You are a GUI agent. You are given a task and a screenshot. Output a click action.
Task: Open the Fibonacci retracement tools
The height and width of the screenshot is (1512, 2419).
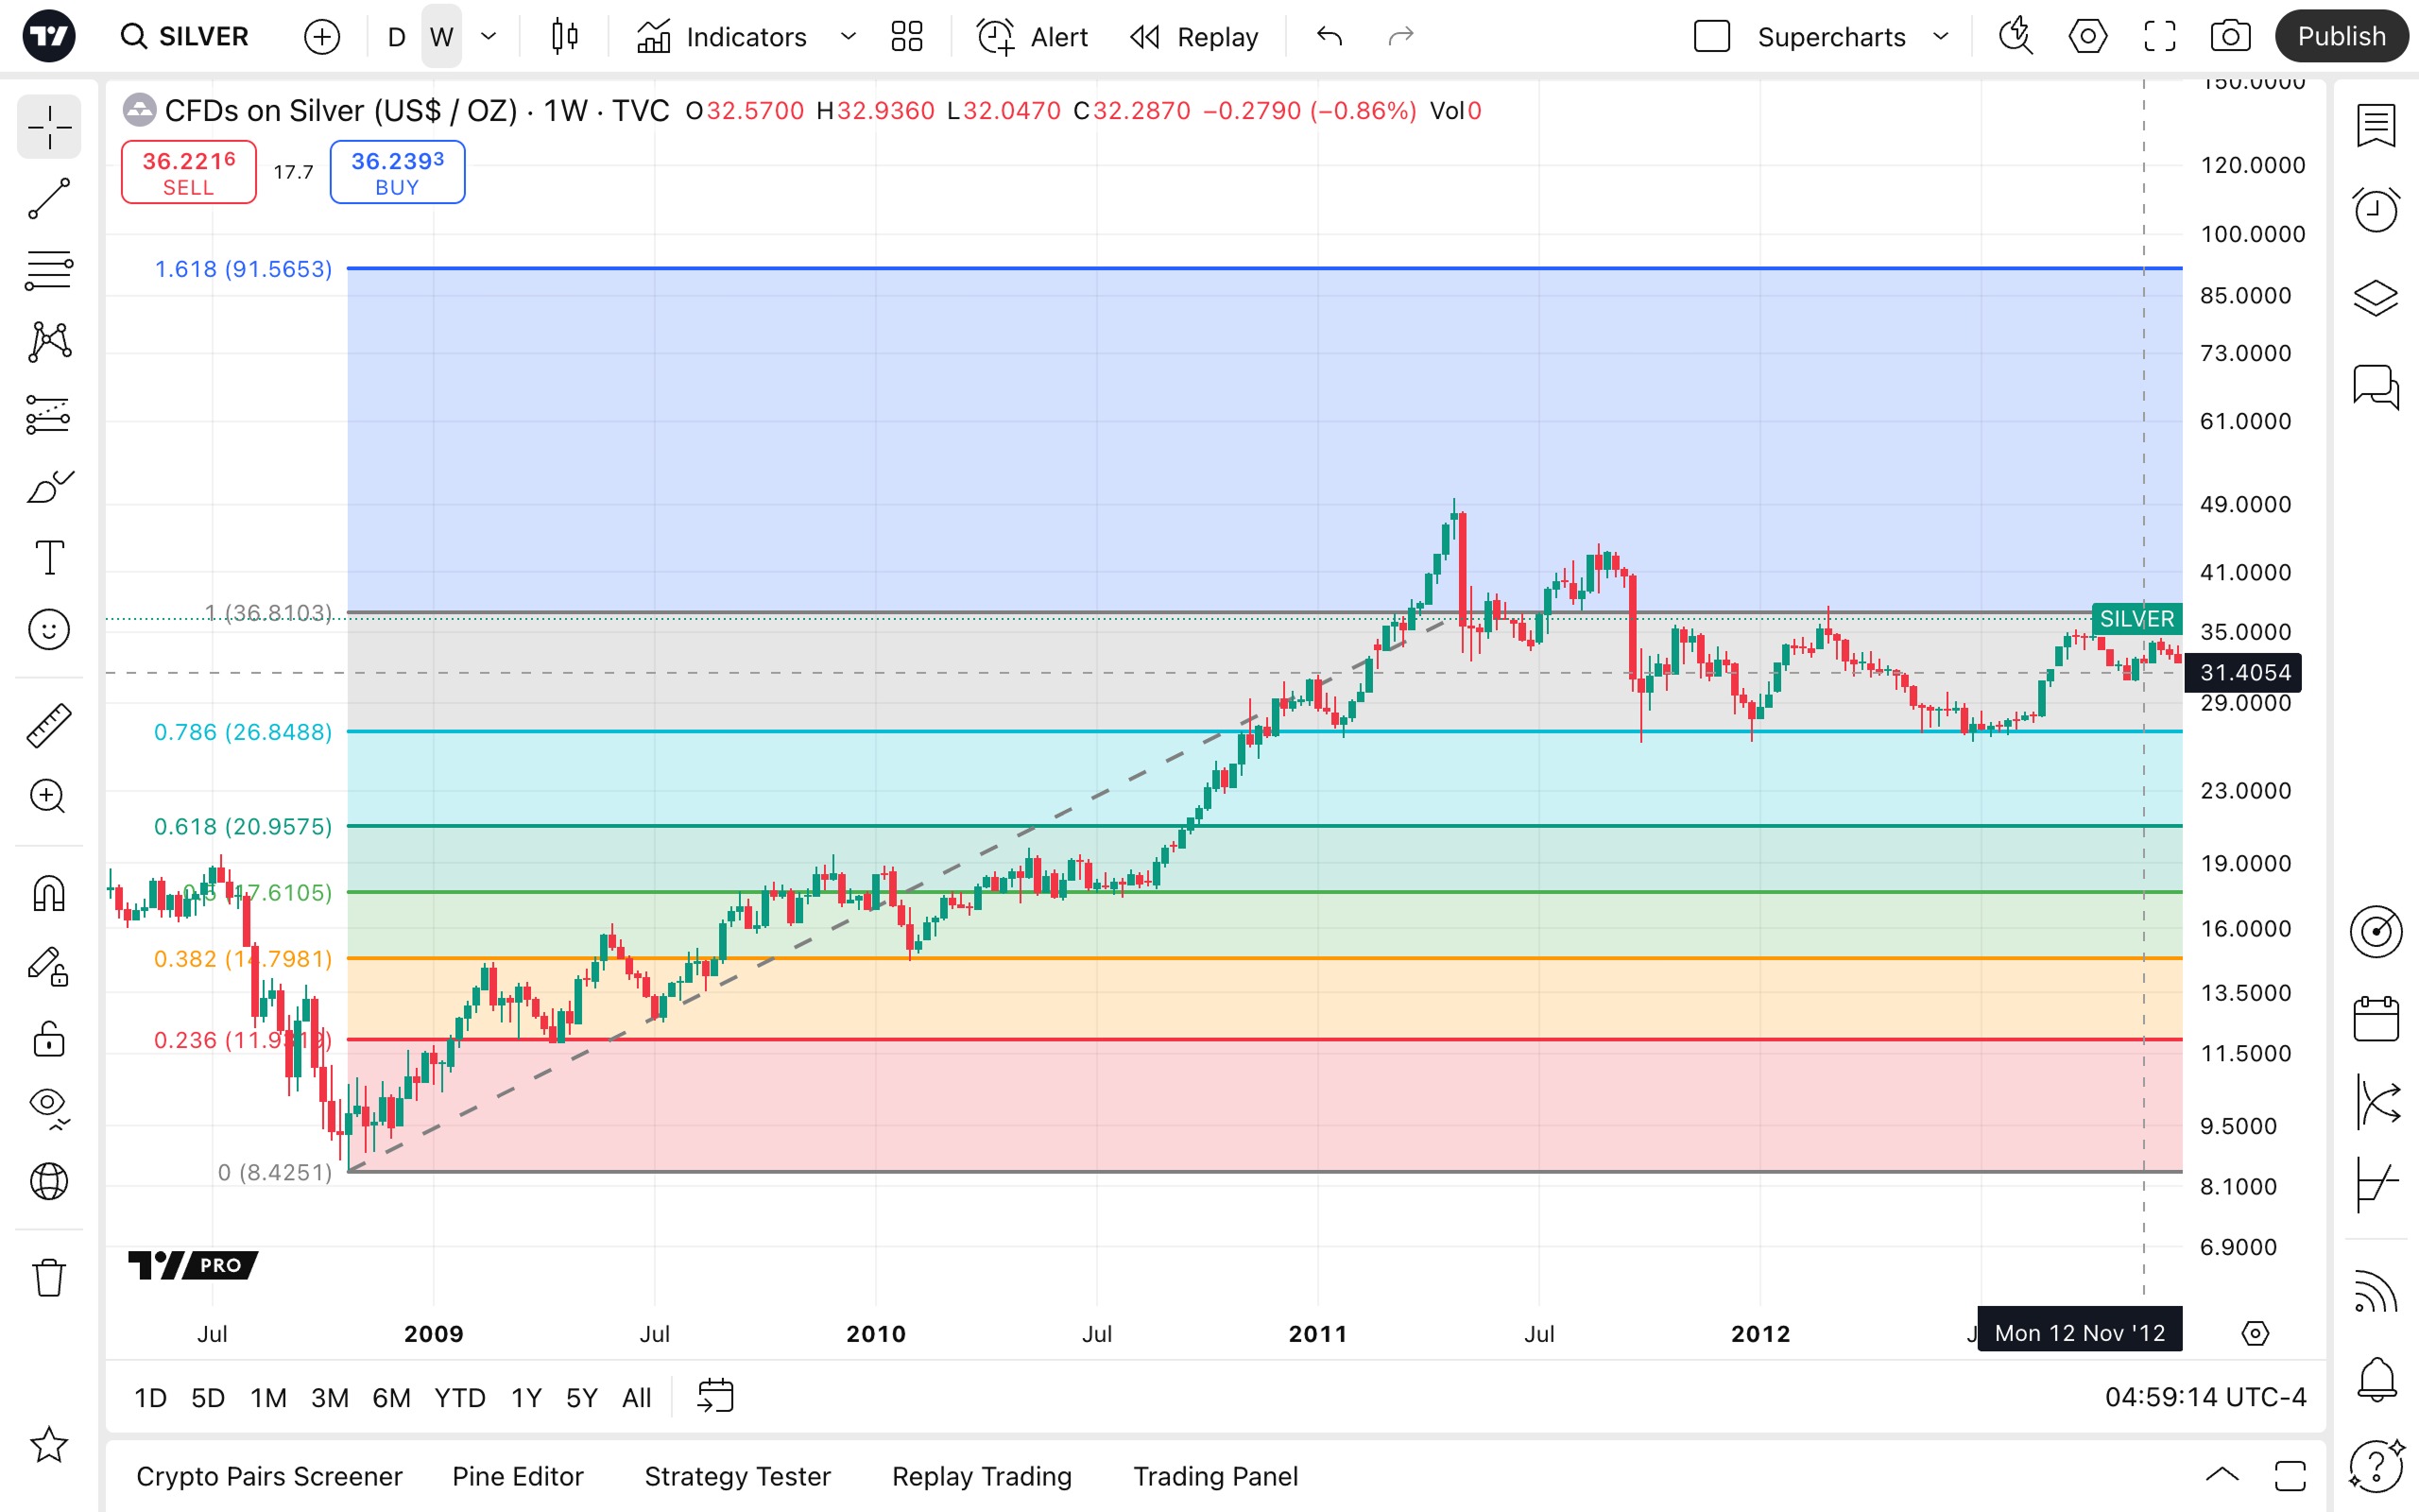tap(48, 270)
